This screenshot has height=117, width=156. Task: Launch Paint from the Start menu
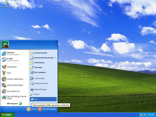[x=15, y=73]
